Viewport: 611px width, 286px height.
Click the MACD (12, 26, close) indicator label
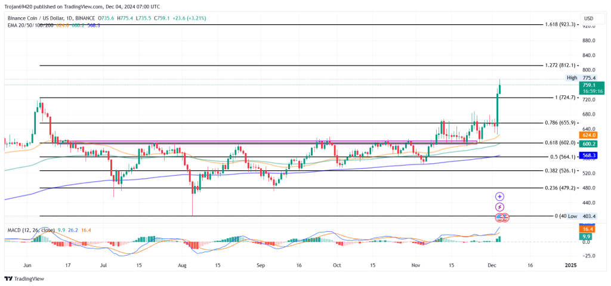click(x=31, y=230)
